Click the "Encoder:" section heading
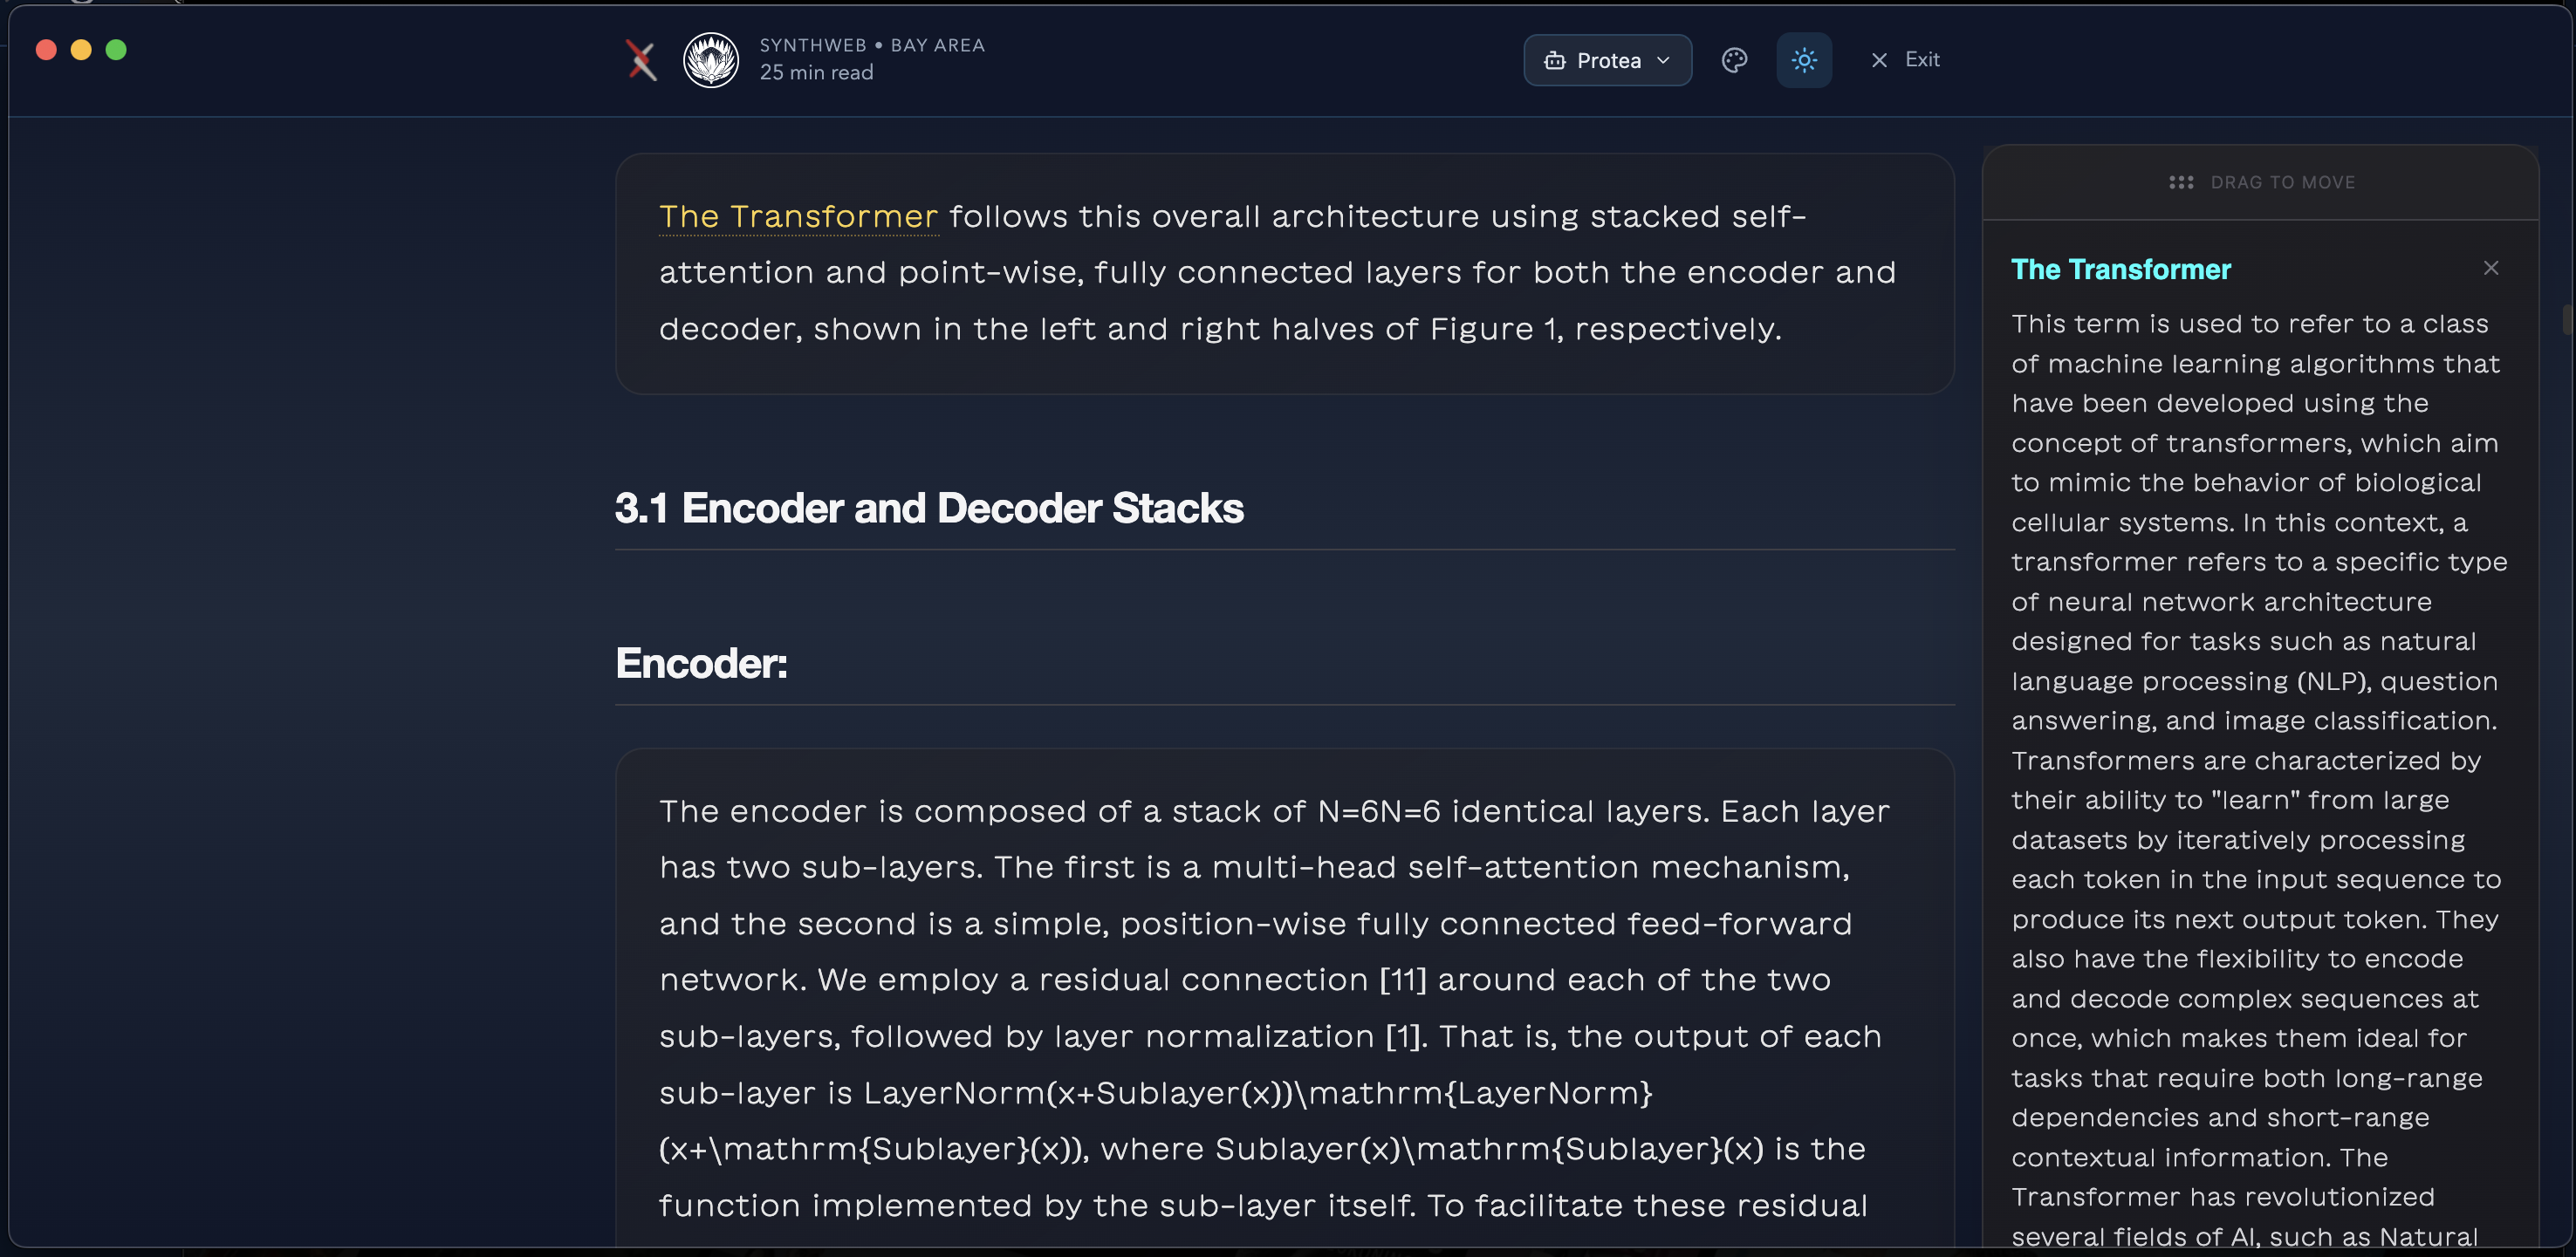 701,664
